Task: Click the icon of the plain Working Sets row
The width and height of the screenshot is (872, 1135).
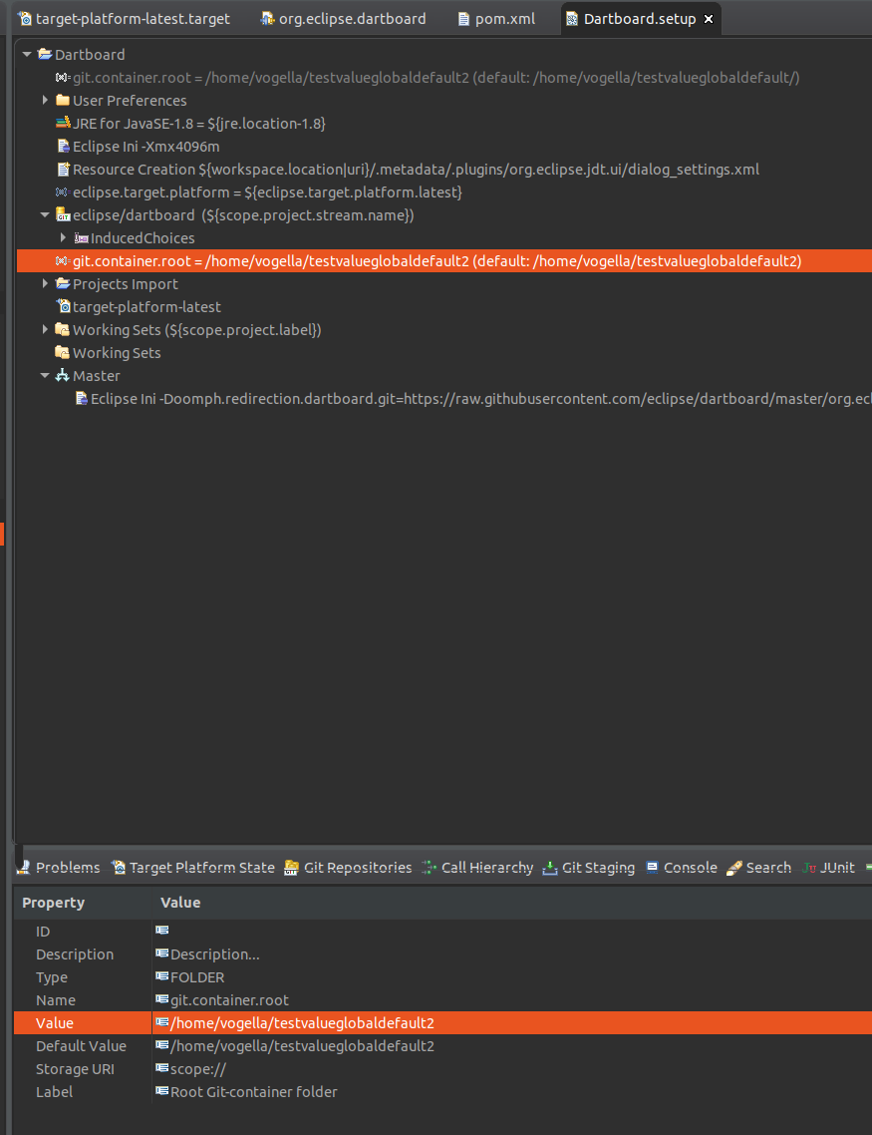Action: [63, 352]
